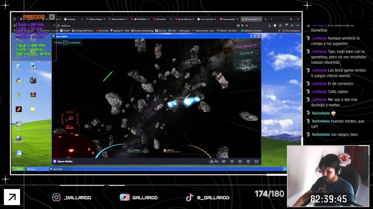Switch to Games taskbar item

pos(38,169)
